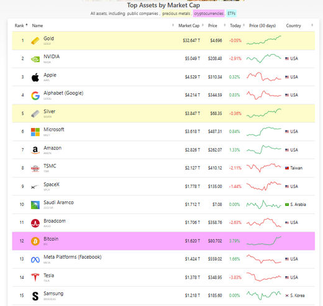
Task: Open public companies category link
Action: 143,14
